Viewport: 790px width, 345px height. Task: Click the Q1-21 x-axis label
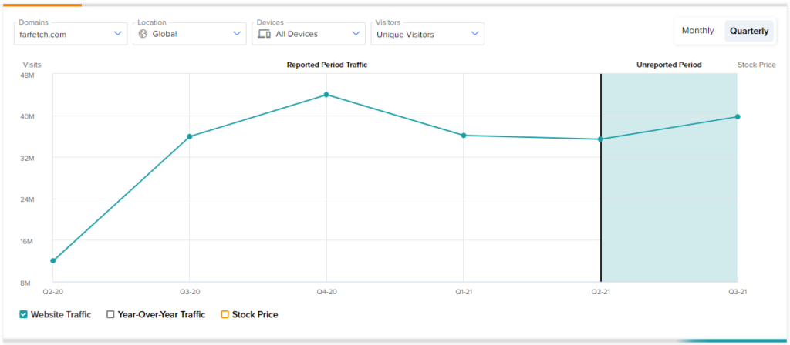(x=464, y=292)
